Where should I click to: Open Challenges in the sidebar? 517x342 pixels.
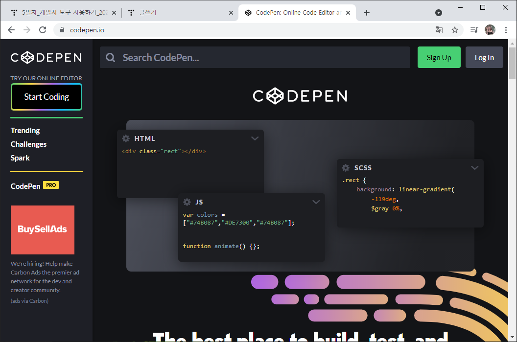pos(28,144)
